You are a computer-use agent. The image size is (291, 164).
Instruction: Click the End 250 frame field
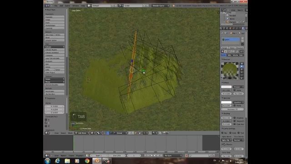tap(117, 155)
